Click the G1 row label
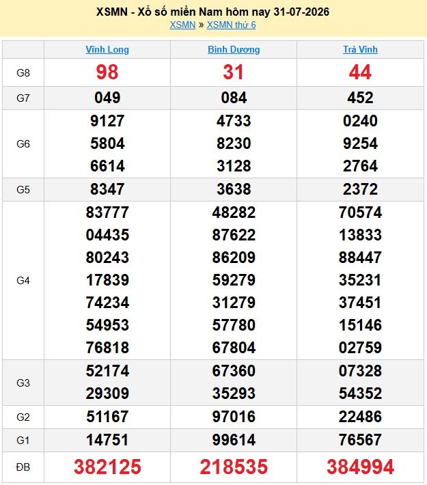This screenshot has width=427, height=485. [x=23, y=440]
